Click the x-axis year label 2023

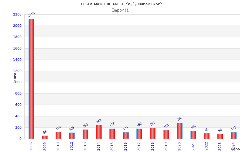(x=220, y=147)
